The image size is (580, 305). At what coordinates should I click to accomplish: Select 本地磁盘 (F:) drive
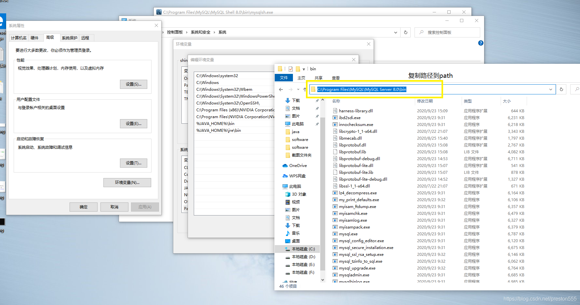[300, 272]
